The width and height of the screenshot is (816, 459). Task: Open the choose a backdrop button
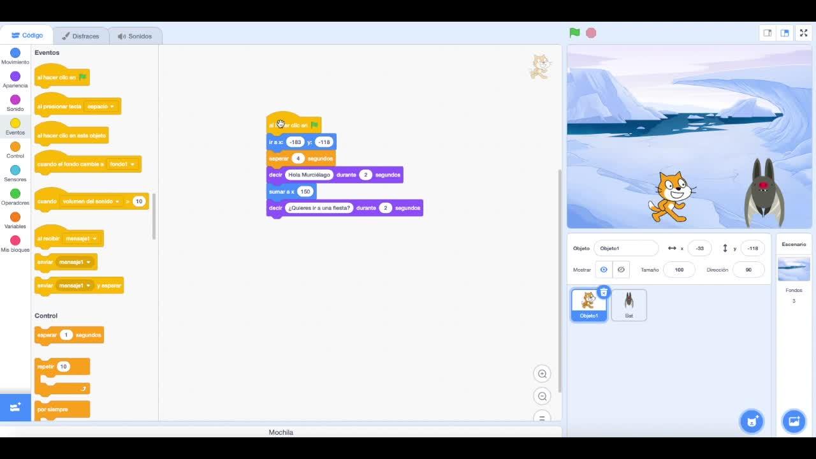click(794, 421)
